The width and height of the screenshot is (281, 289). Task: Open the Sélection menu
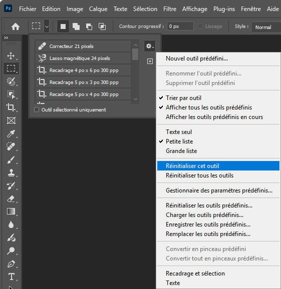tap(145, 9)
